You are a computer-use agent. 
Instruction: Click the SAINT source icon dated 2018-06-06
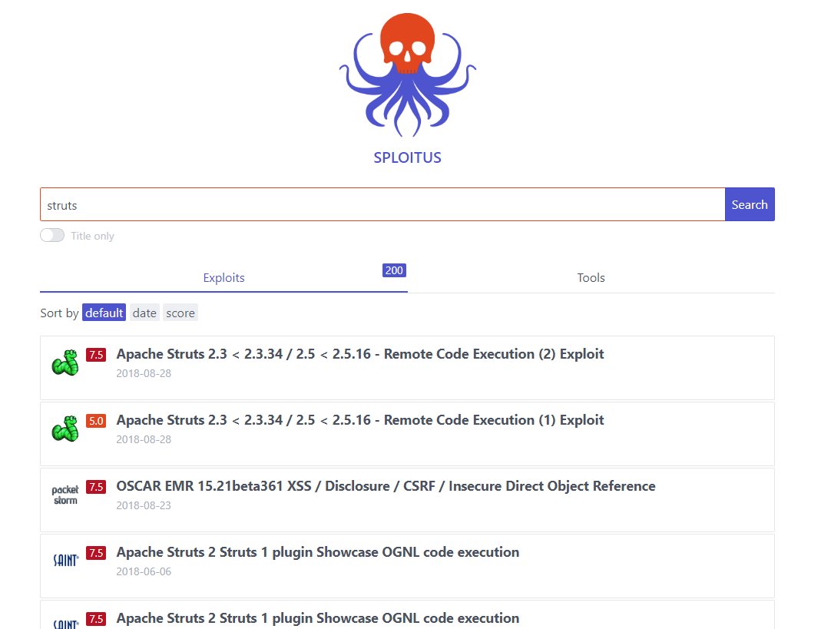(66, 560)
